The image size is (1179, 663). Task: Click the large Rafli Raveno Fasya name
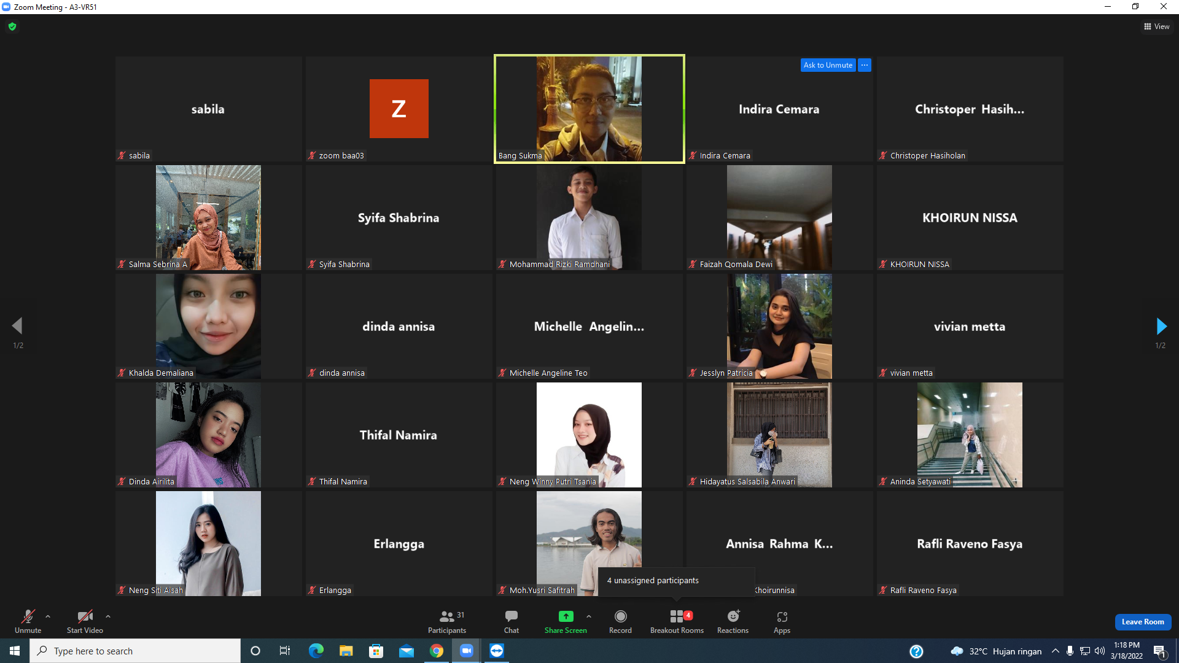(x=970, y=544)
